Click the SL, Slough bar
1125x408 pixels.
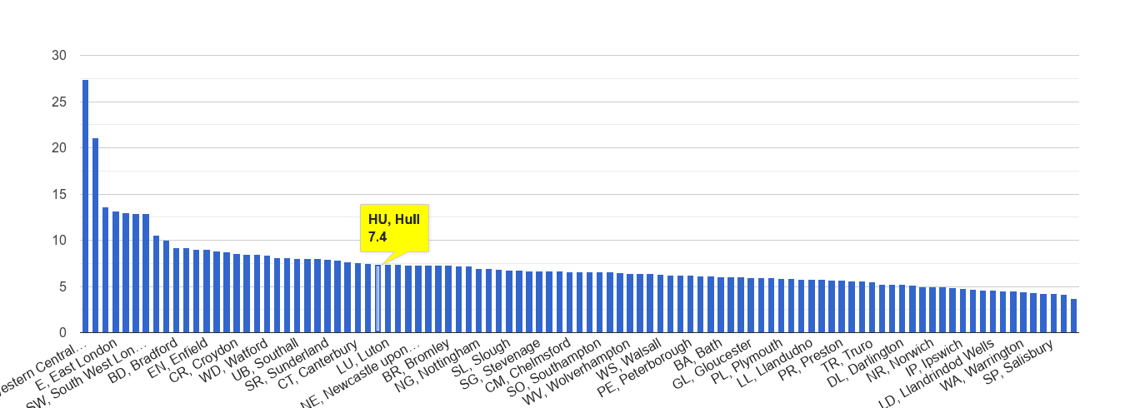click(508, 302)
